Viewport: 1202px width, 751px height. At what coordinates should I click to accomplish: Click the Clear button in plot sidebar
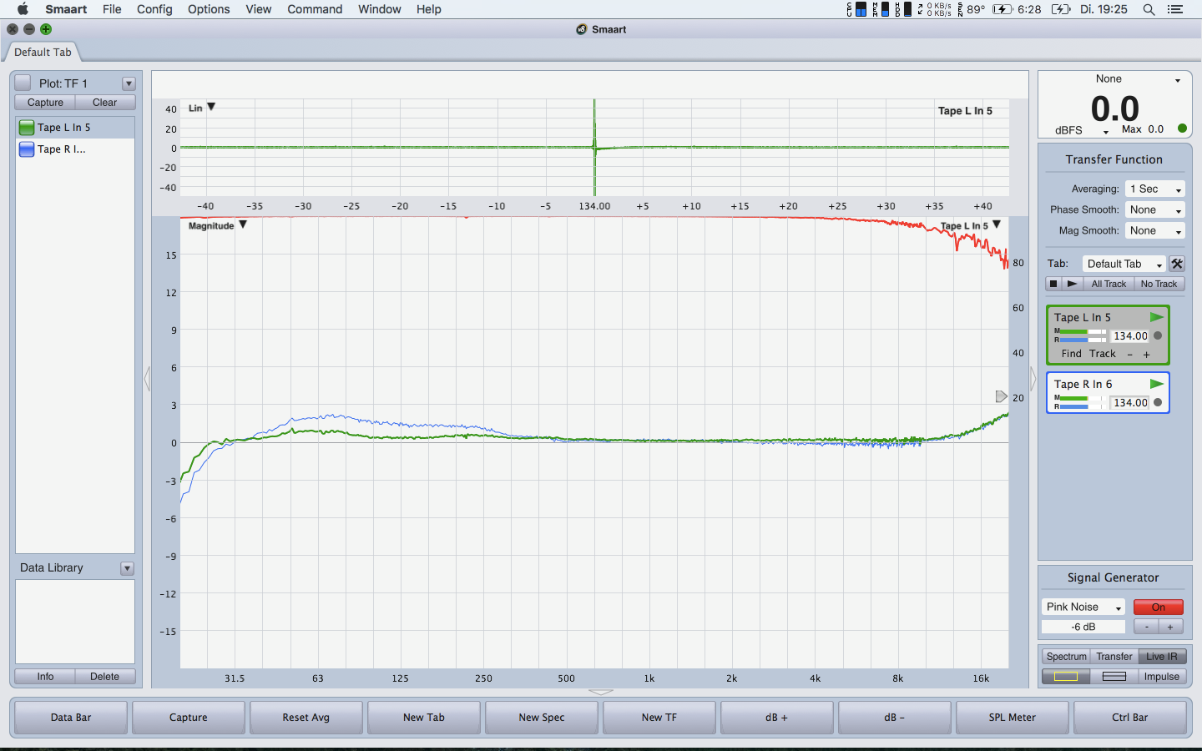coord(105,103)
